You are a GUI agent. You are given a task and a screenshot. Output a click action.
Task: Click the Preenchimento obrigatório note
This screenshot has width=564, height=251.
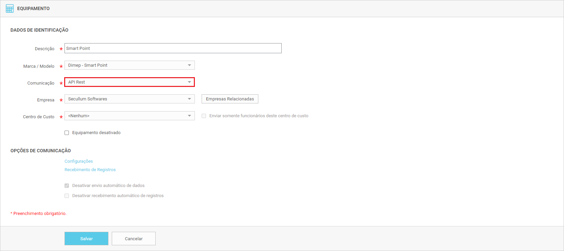40,214
